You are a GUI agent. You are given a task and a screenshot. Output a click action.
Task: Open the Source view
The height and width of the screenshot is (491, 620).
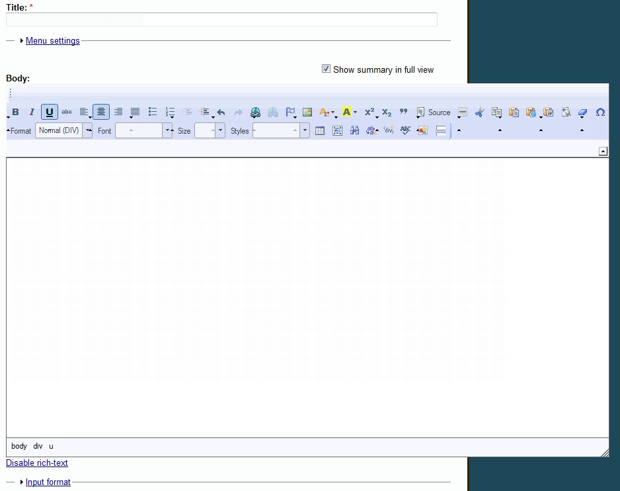434,112
